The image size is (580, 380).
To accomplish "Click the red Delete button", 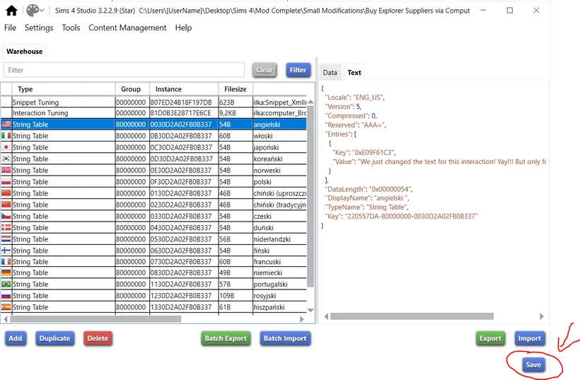I will coord(98,338).
